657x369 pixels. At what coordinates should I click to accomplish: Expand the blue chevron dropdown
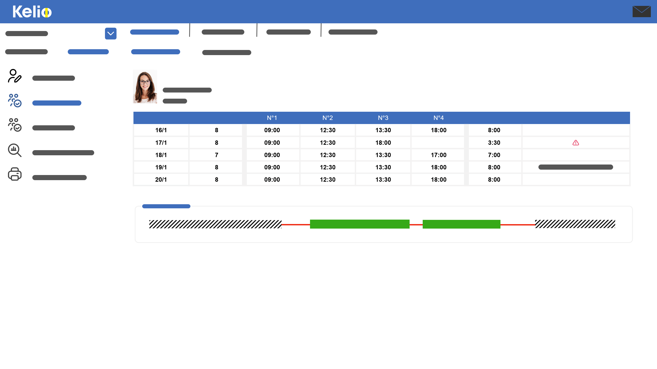111,34
